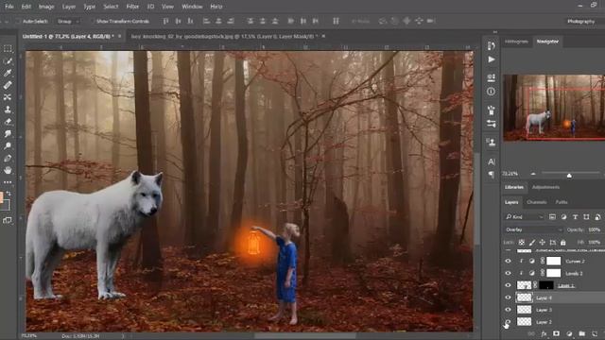Select the Content-Aware Move tool with crossed arrows
Image resolution: width=605 pixels, height=340 pixels.
tap(8, 97)
